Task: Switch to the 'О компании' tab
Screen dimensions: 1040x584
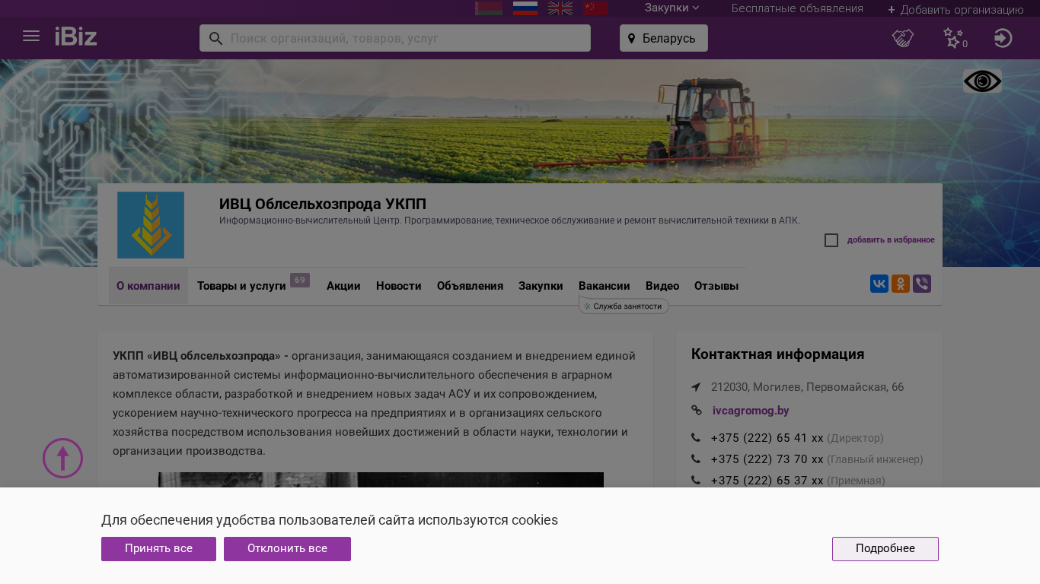Action: coord(148,286)
